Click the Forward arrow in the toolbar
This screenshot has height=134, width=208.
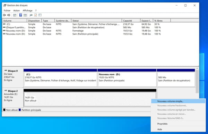click(x=9, y=15)
